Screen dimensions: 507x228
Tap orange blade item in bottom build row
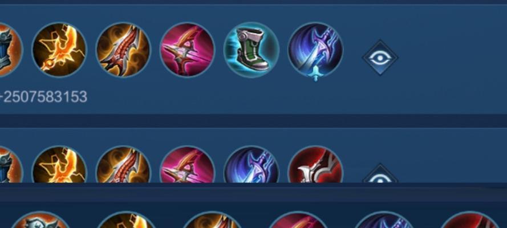[212, 219]
